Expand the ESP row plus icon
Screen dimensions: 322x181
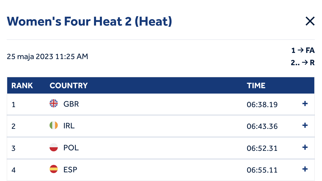tap(305, 169)
